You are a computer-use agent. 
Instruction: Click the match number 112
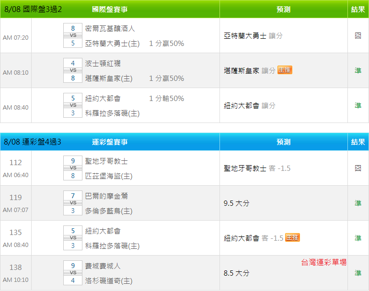pyautogui.click(x=15, y=162)
